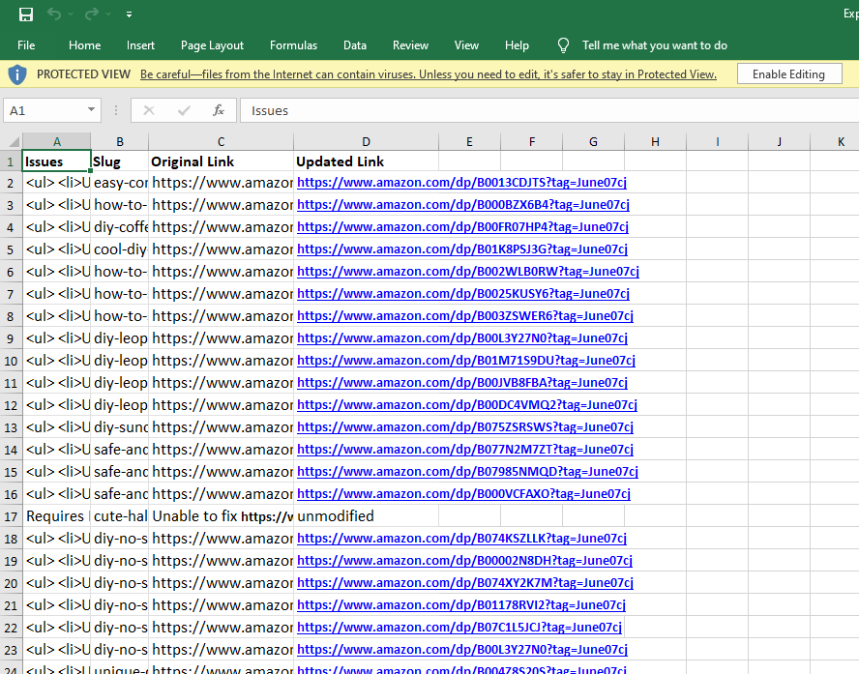
Task: Open the B075ZSRSWS Amazon link
Action: click(x=465, y=427)
